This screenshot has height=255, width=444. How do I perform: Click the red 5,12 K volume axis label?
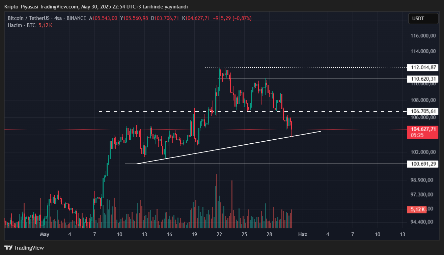418,209
